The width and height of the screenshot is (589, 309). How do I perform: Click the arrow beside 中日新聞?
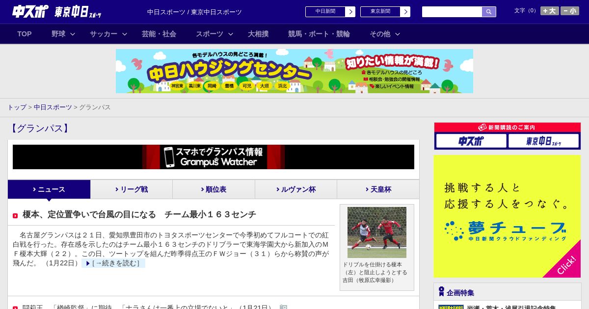(x=350, y=12)
